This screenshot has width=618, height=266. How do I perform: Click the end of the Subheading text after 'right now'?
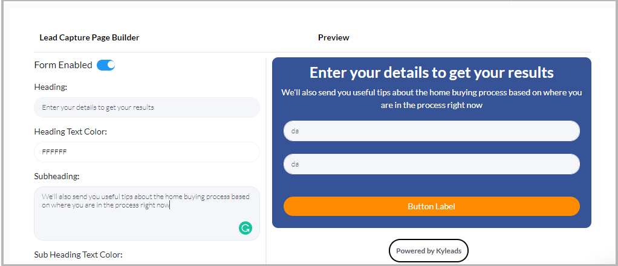click(x=170, y=205)
